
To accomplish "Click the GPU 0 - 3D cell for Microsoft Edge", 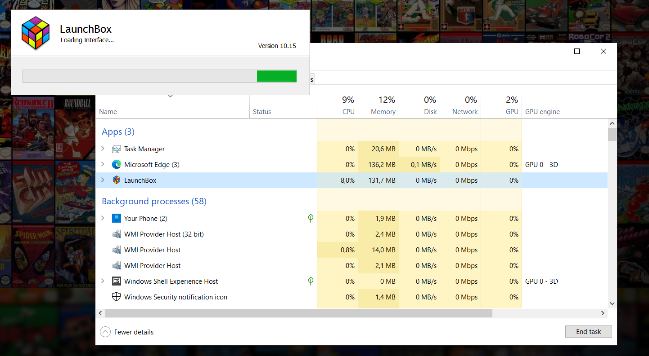I will [x=541, y=165].
